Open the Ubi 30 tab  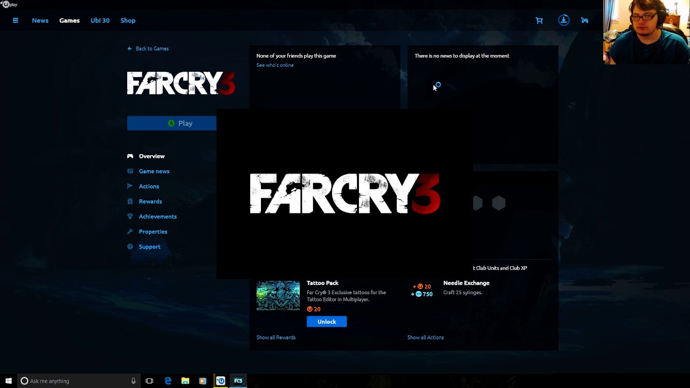pyautogui.click(x=100, y=20)
